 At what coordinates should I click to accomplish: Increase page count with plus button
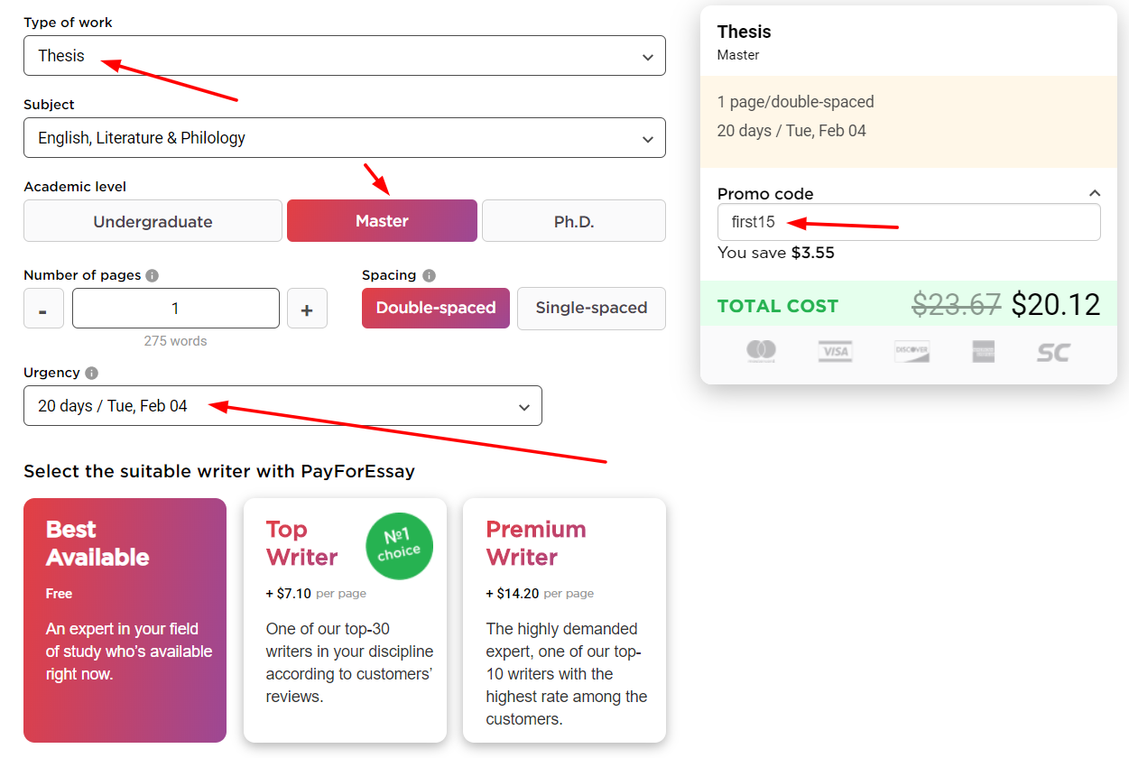tap(307, 310)
